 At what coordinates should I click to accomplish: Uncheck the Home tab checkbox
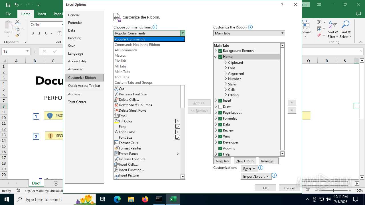click(220, 57)
